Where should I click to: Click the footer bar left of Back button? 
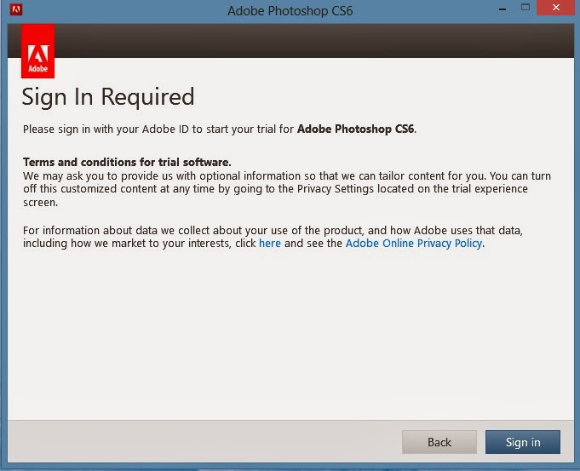[196, 442]
